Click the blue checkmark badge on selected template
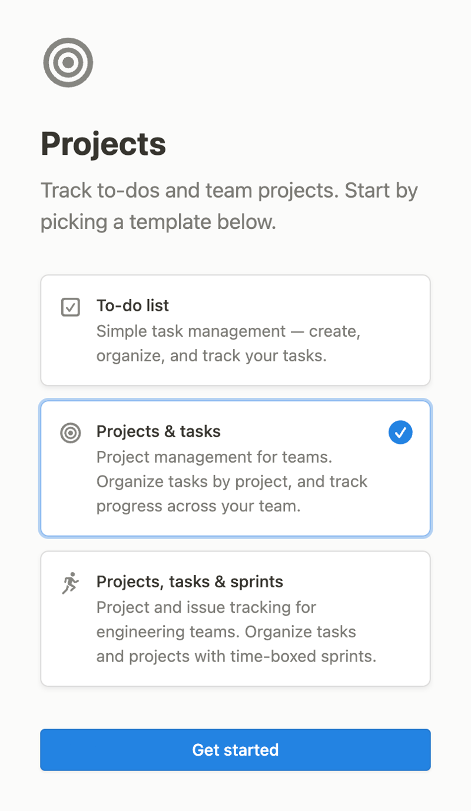 400,433
